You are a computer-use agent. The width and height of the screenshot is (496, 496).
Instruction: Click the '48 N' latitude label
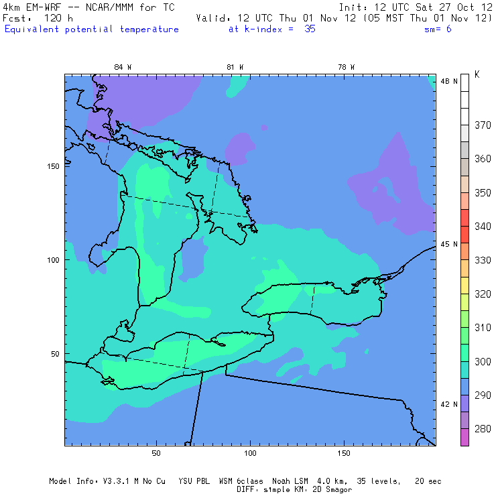coord(449,81)
